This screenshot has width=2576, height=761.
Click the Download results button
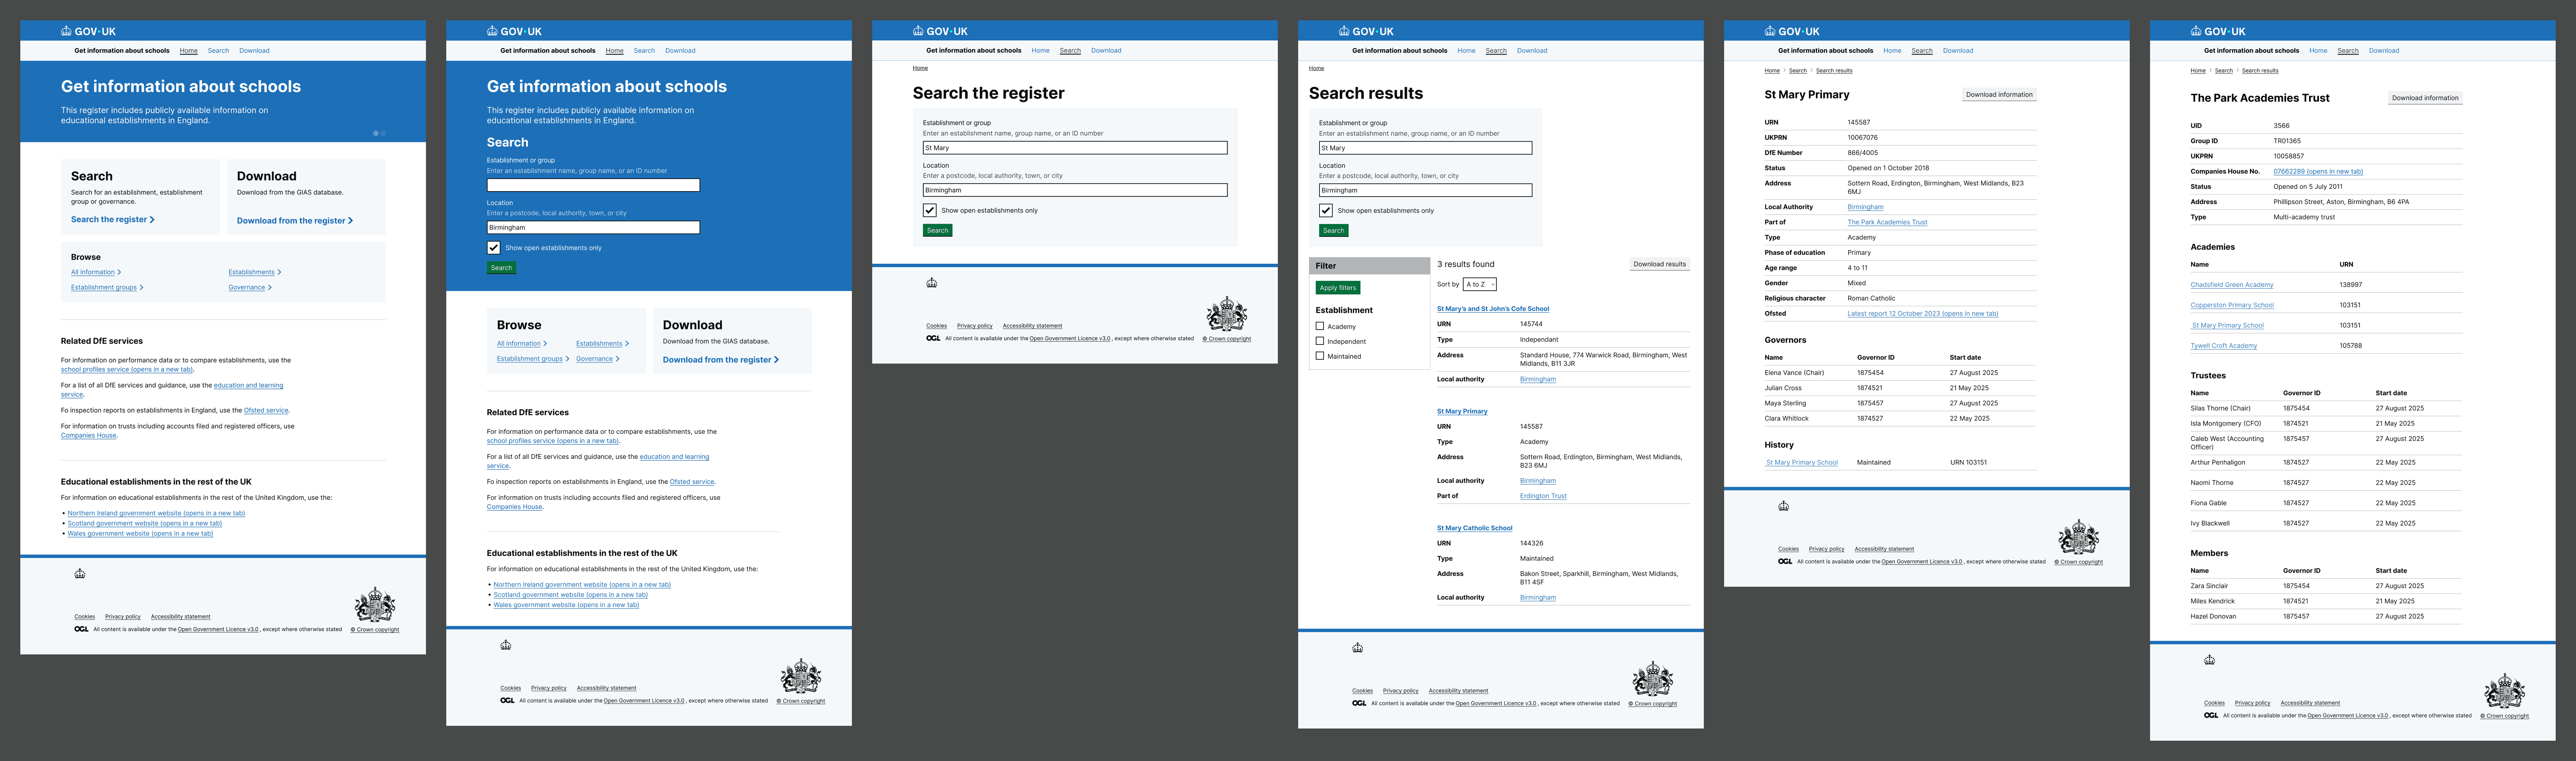1660,264
